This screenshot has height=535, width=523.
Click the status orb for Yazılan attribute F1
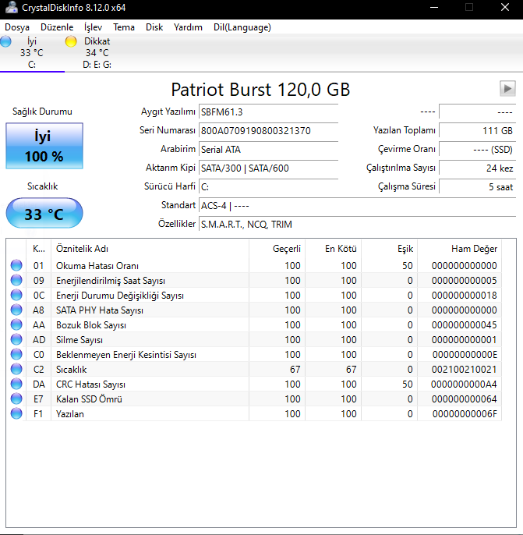16,413
